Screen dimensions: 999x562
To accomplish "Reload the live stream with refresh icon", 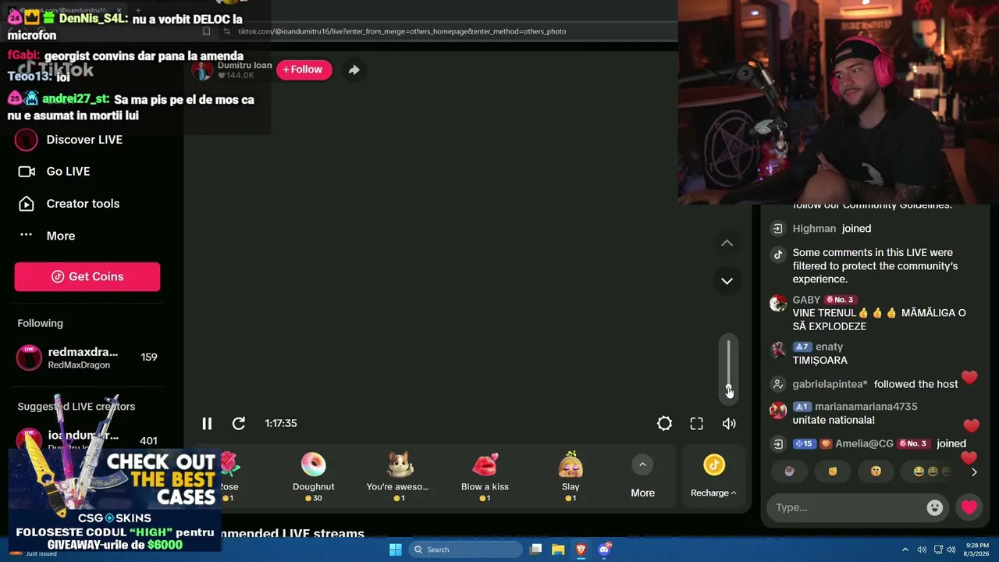I will tap(239, 423).
